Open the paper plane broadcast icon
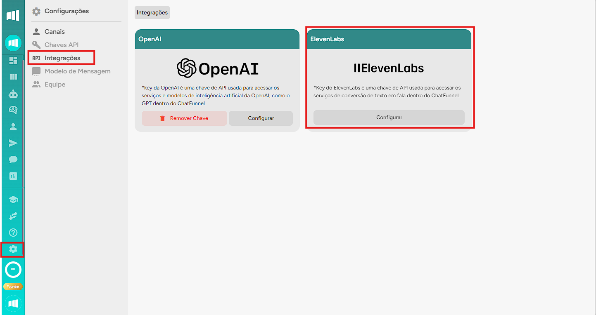Image resolution: width=596 pixels, height=315 pixels. (13, 143)
